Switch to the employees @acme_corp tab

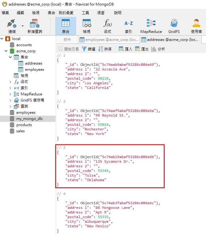tap(109, 40)
